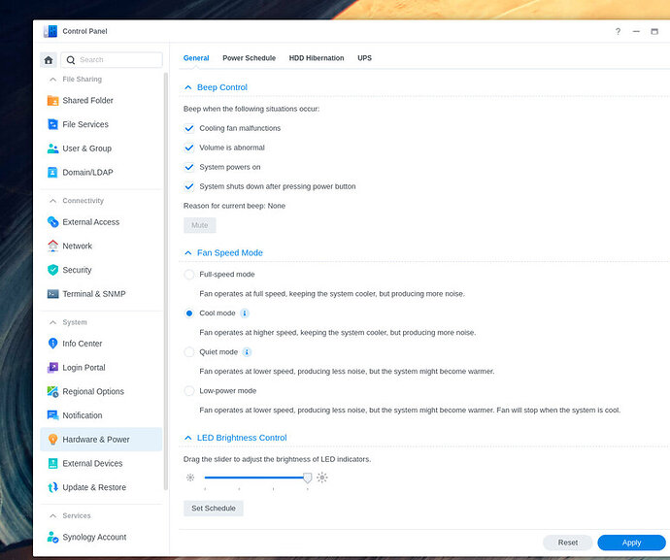The image size is (670, 560).
Task: Click the Security shield icon
Action: (x=52, y=270)
